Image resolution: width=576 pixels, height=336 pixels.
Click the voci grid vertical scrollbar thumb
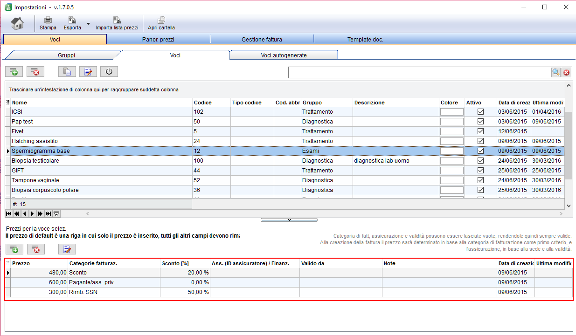[568, 145]
